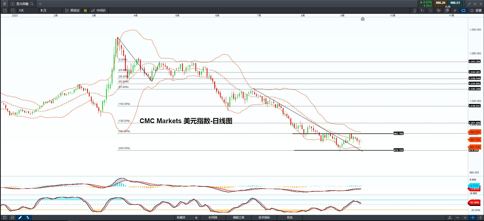484x221 pixels.
Task: Click the buy price 986.51
Action: click(455, 3)
